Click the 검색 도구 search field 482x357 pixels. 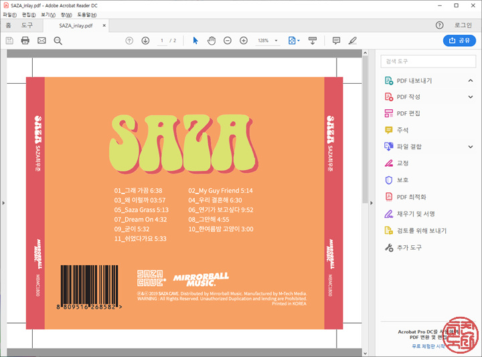click(428, 61)
